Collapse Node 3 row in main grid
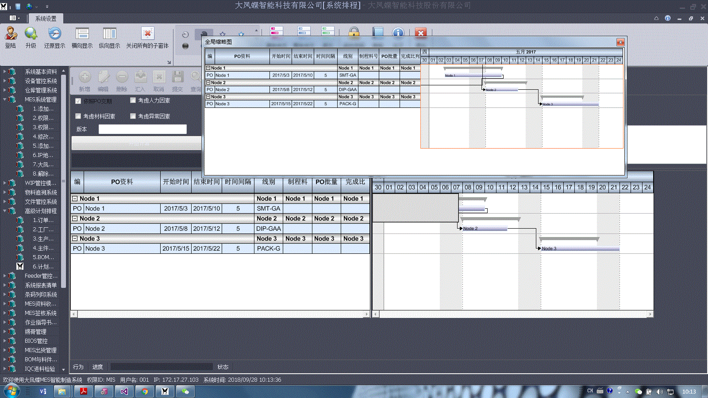708x398 pixels. (75, 238)
